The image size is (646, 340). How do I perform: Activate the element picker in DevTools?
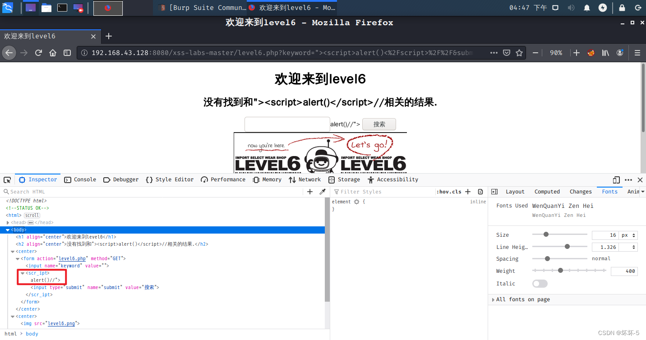pyautogui.click(x=7, y=180)
